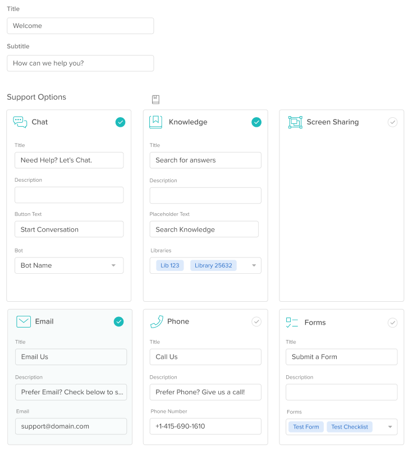Click the Knowledge book icon
The height and width of the screenshot is (451, 413).
point(155,122)
